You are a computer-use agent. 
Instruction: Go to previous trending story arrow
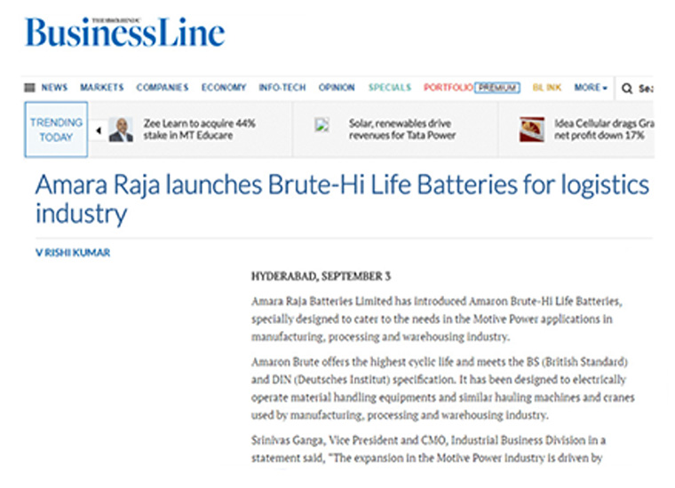pos(99,130)
